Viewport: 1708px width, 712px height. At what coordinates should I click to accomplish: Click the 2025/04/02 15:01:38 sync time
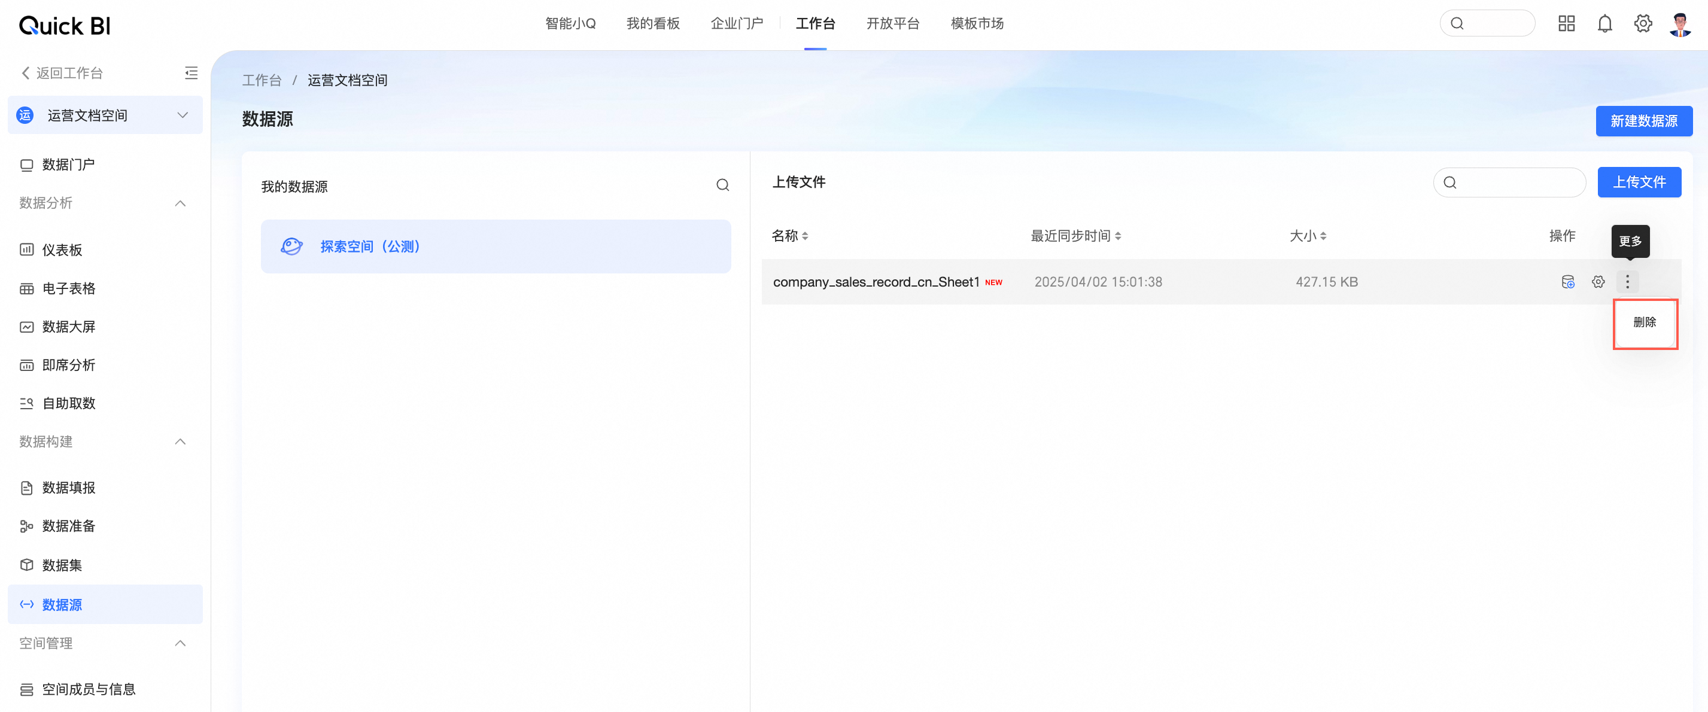(1098, 282)
